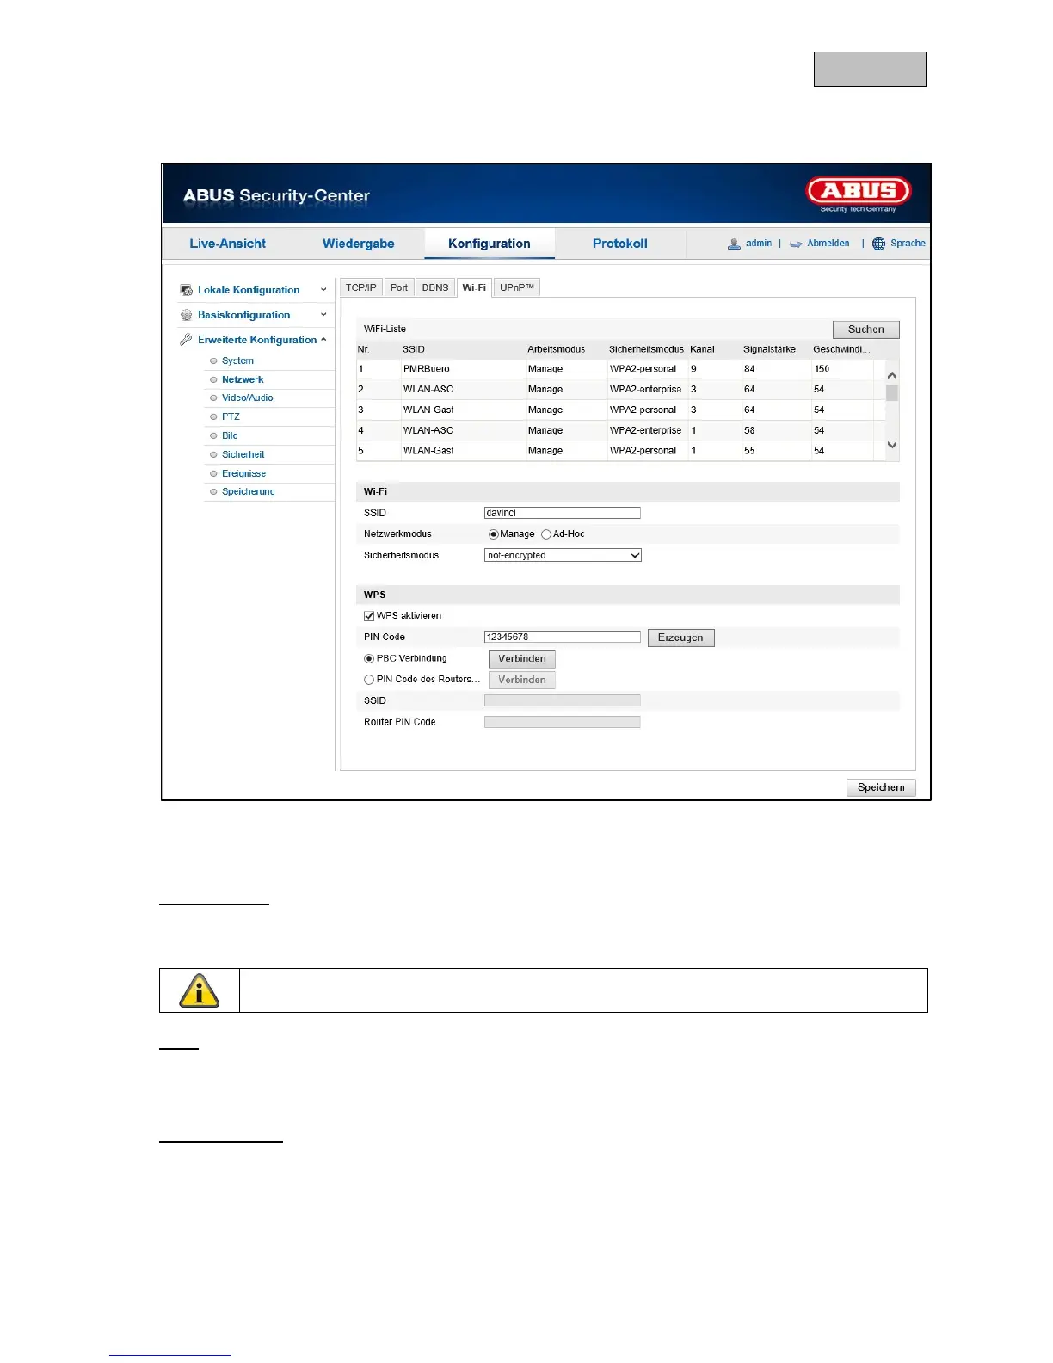Click the Sicherheitsmodus column header

(646, 349)
